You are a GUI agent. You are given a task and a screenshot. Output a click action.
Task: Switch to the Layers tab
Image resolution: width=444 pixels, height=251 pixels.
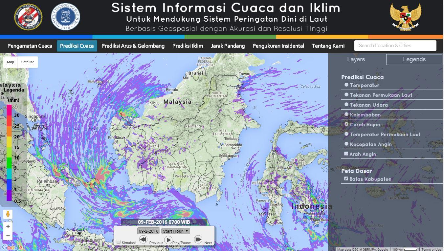pyautogui.click(x=356, y=59)
